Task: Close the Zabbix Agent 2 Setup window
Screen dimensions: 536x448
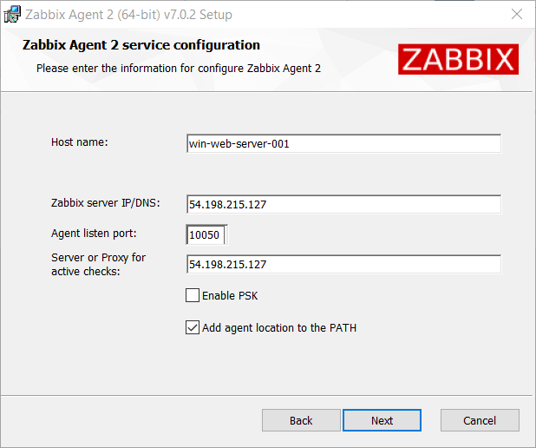Action: (x=516, y=15)
